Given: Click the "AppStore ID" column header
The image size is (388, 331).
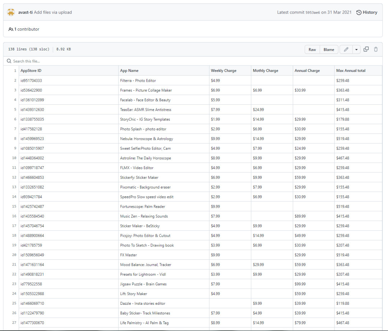Looking at the screenshot, I should 31,71.
